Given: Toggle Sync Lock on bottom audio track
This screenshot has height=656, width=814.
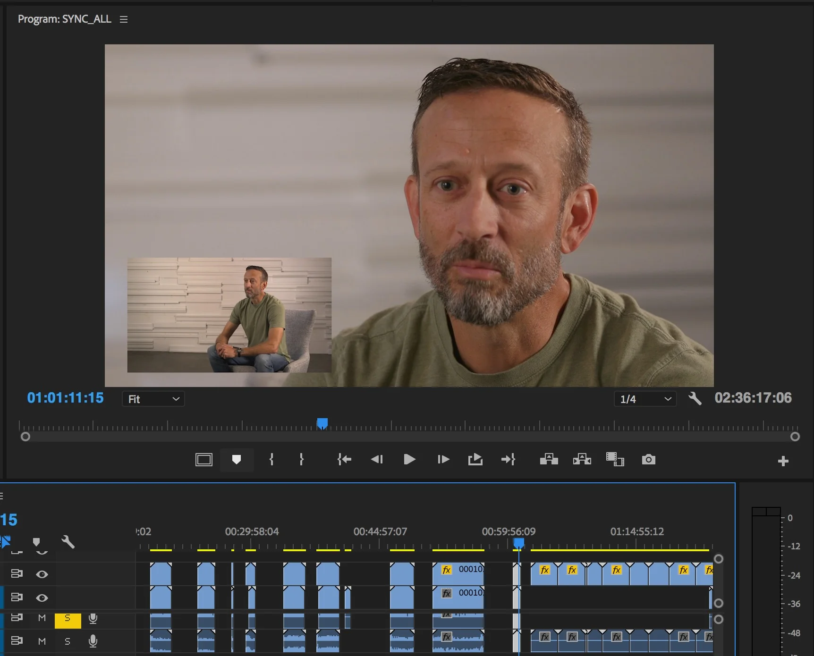Looking at the screenshot, I should pos(17,641).
